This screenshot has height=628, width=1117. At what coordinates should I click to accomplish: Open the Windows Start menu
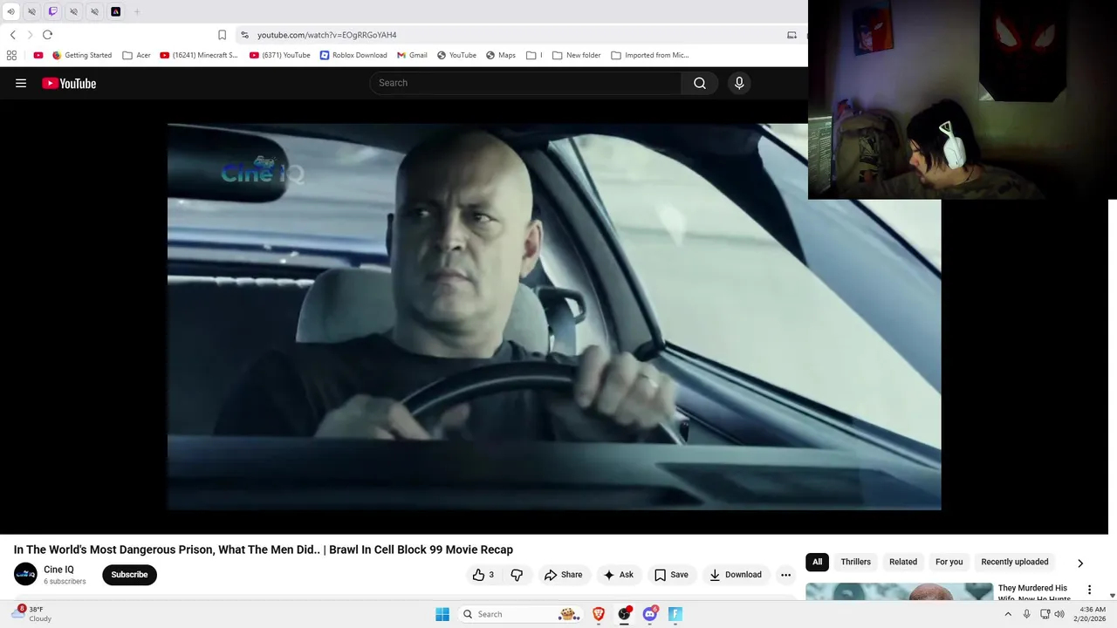pos(442,614)
